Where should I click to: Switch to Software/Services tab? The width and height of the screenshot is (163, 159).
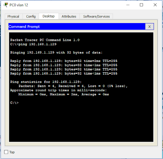tap(96, 17)
